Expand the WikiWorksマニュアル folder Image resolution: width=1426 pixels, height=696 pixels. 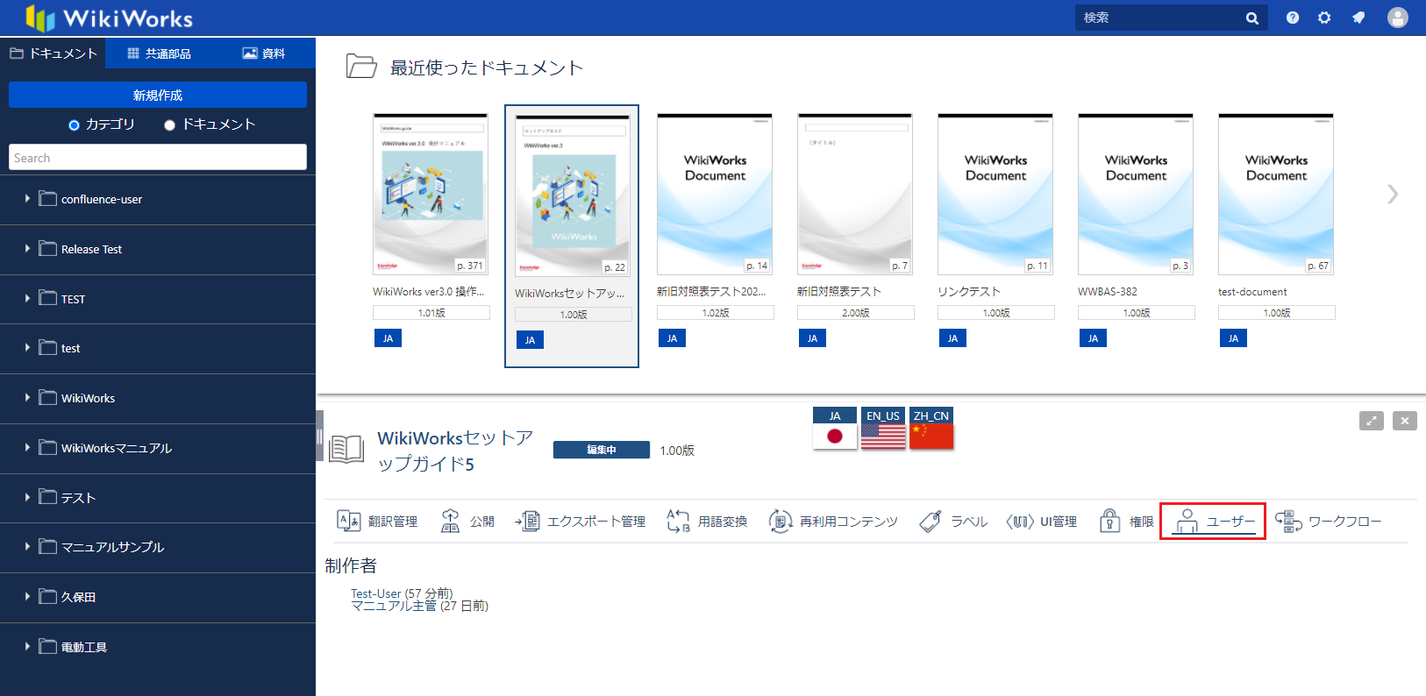coord(27,448)
